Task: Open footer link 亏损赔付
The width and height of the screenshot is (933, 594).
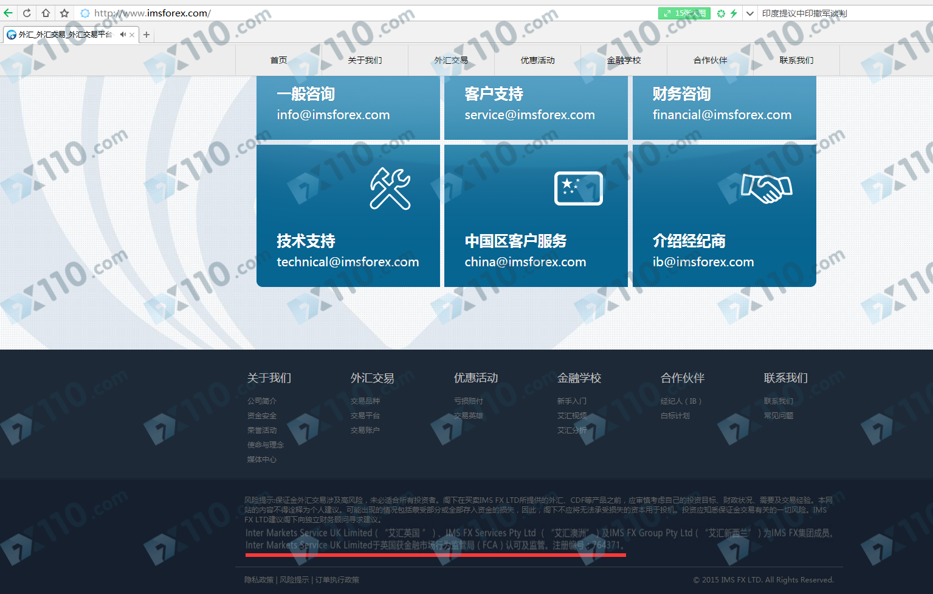Action: tap(469, 401)
